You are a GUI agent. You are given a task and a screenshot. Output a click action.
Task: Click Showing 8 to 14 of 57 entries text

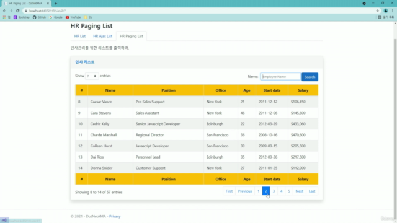point(99,192)
